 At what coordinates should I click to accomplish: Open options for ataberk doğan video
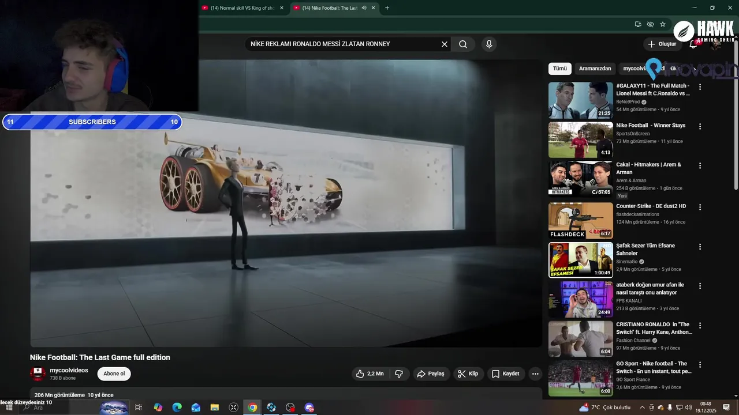click(x=700, y=286)
